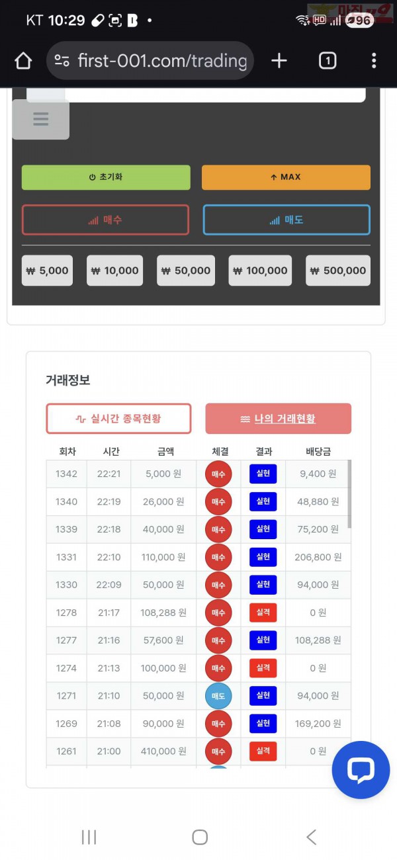Screen dimensions: 397x860
Task: Open the hamburger menu icon
Action: (40, 119)
